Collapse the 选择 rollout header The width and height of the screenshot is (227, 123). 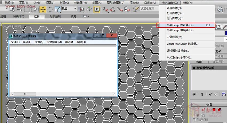[209, 105]
